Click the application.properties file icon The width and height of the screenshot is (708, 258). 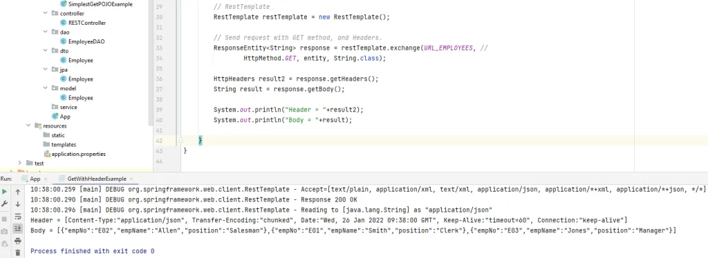pyautogui.click(x=47, y=154)
